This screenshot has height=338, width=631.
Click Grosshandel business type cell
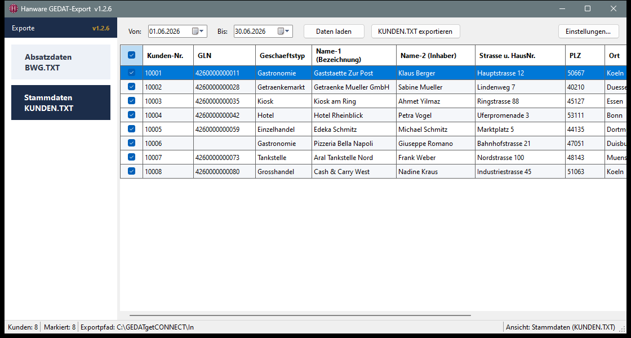[x=284, y=172]
